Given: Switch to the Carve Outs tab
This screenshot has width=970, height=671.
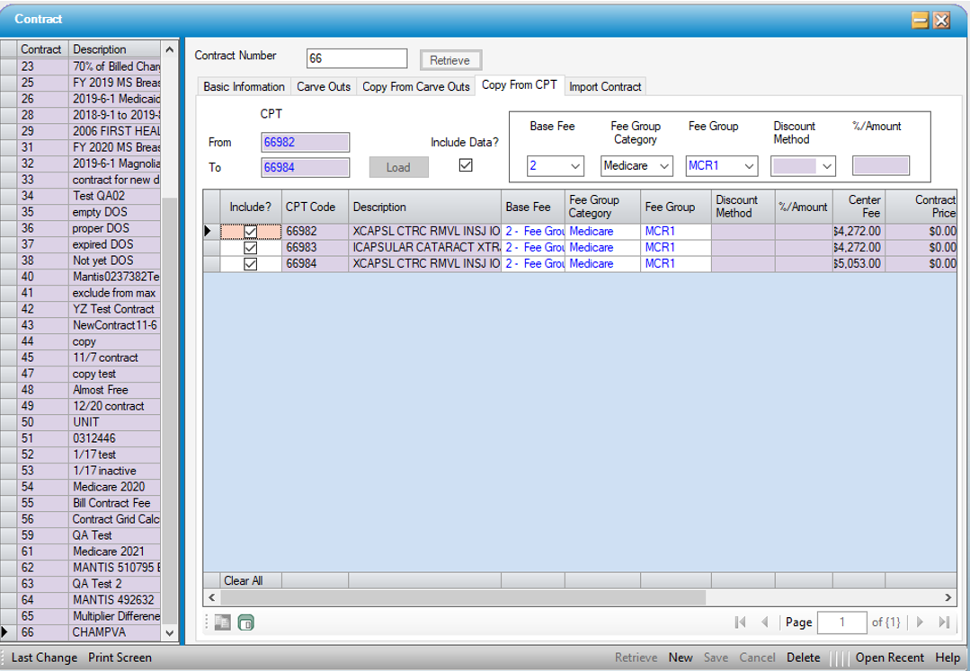Looking at the screenshot, I should [324, 87].
